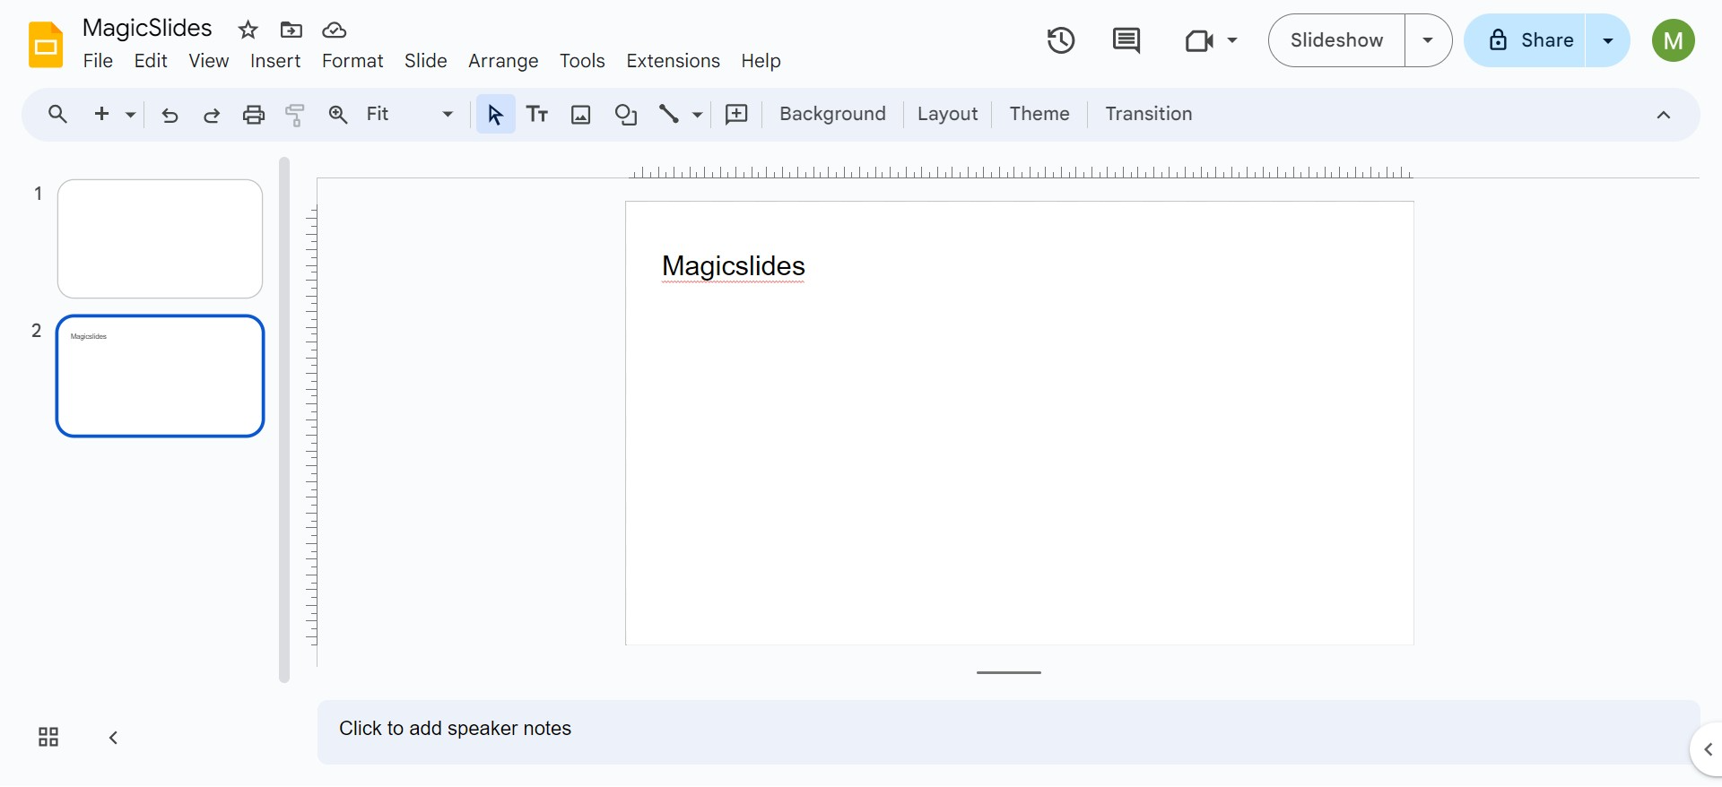Open version history clock icon

(x=1060, y=40)
